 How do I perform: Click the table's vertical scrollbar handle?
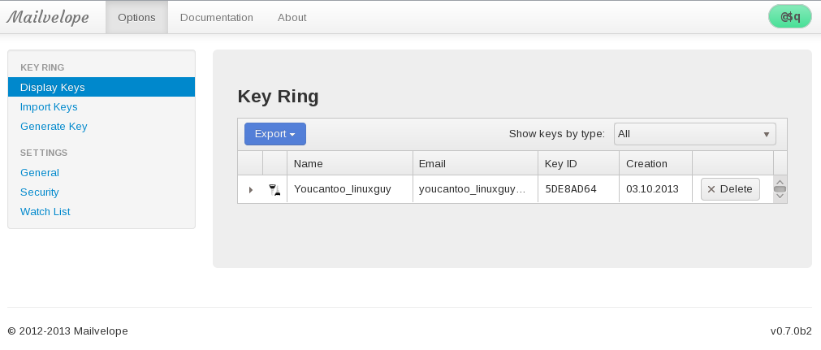pos(780,189)
